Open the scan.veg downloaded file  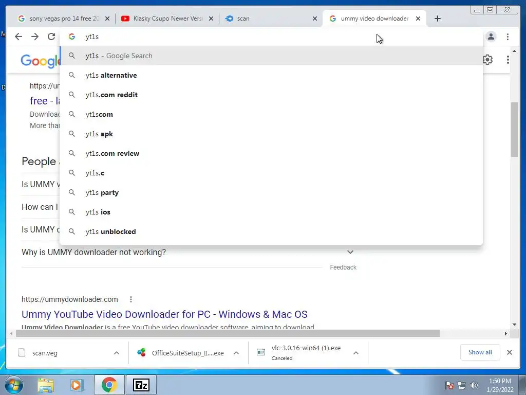click(45, 353)
